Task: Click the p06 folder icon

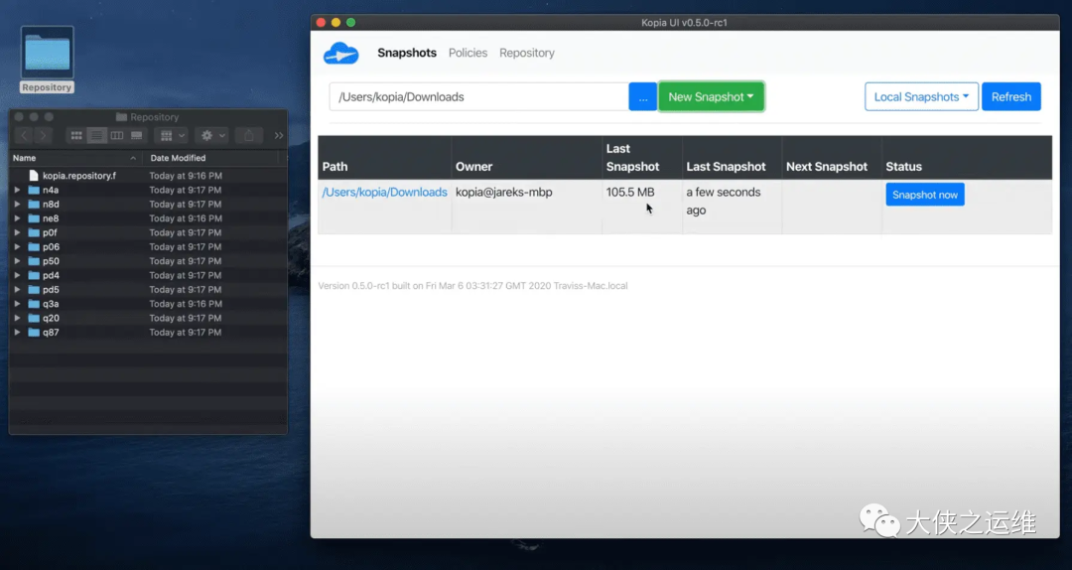Action: click(34, 247)
